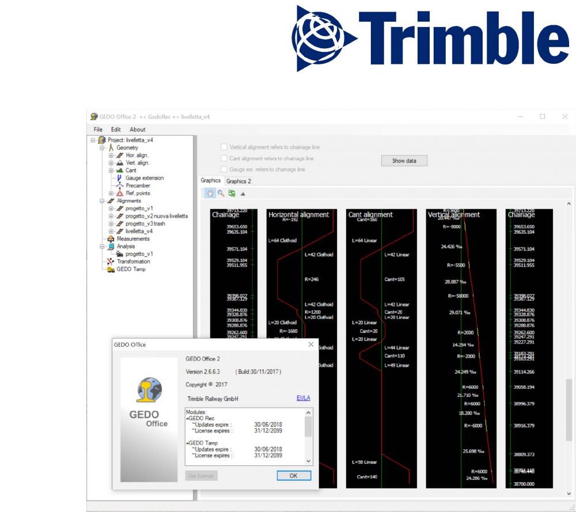576x512 pixels.
Task: Click the green refresh view icon
Action: [x=232, y=193]
